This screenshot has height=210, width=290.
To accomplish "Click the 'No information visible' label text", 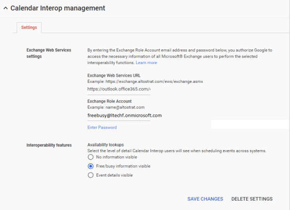I will (117, 157).
